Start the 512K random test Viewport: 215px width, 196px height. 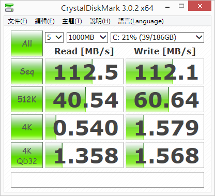27,99
